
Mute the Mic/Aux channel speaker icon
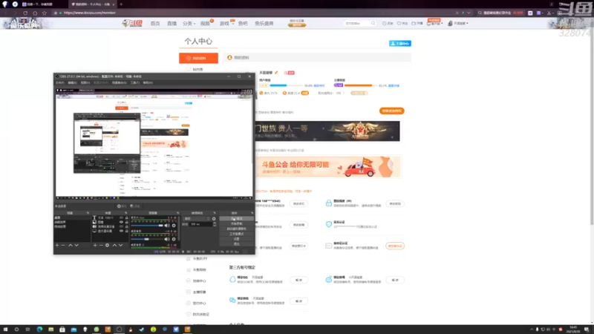pos(167,226)
